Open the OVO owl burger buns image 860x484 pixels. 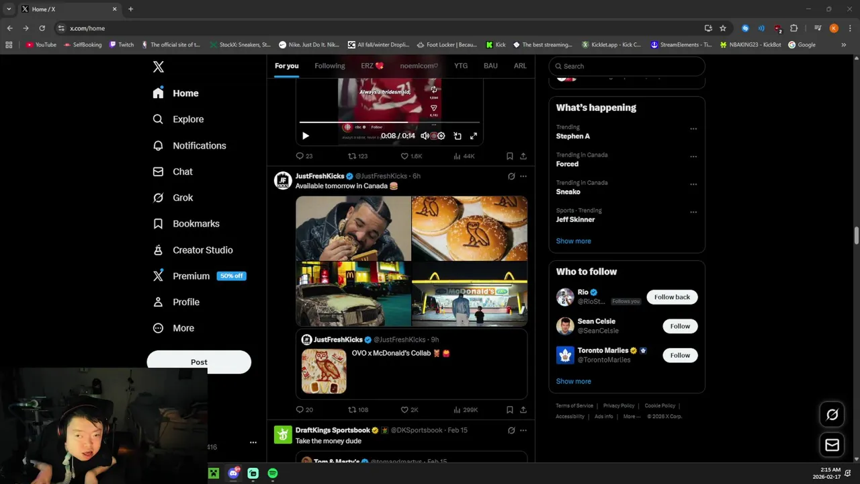click(470, 228)
